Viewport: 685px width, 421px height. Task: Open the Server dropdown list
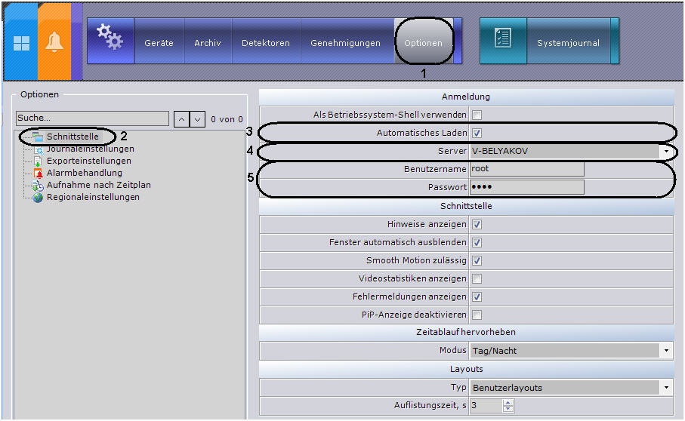(666, 152)
